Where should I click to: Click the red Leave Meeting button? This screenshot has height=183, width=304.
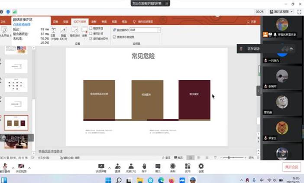point(291,167)
